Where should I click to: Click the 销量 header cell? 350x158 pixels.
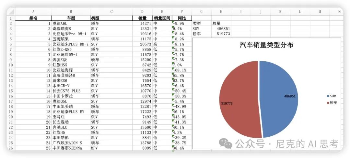click(142, 18)
